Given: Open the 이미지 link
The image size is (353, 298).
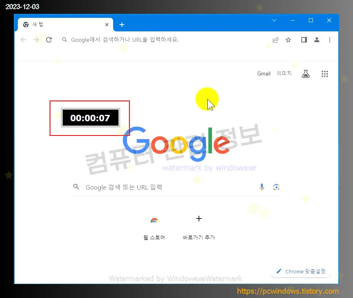Looking at the screenshot, I should coord(284,74).
